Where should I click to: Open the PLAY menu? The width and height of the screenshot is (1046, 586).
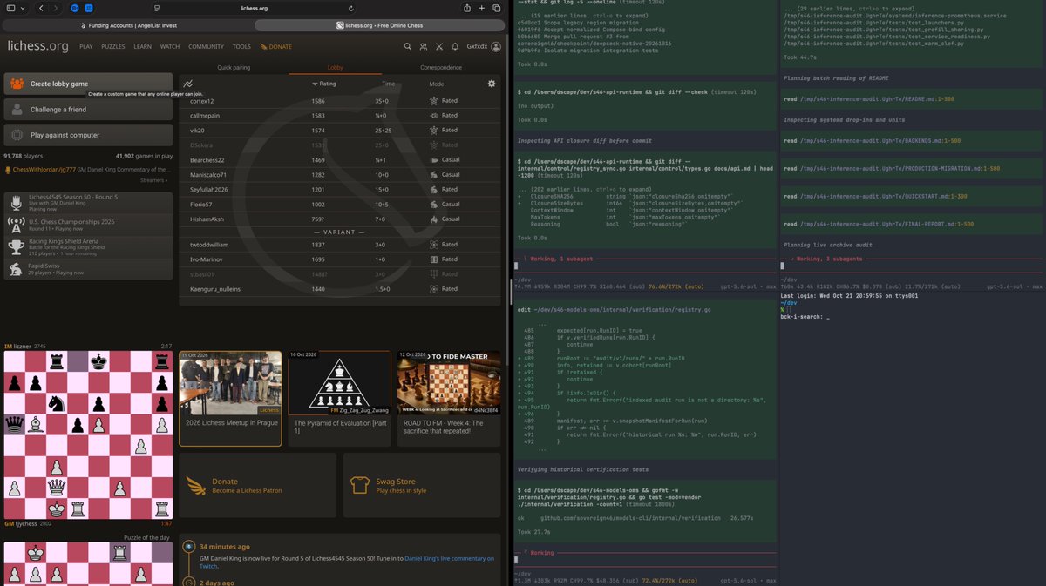(86, 47)
